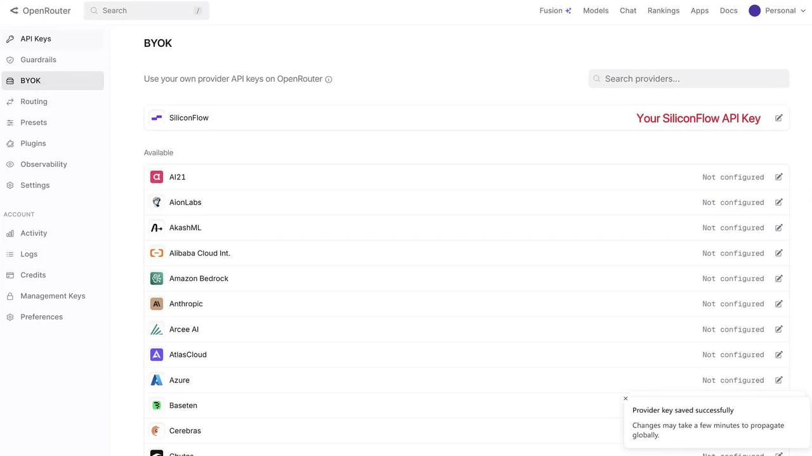This screenshot has width=812, height=456.
Task: Click the 'Available' section label
Action: coord(159,153)
